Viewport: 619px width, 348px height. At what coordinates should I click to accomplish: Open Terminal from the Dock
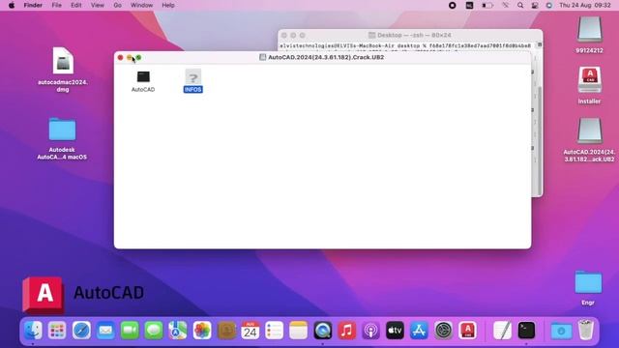[526, 331]
